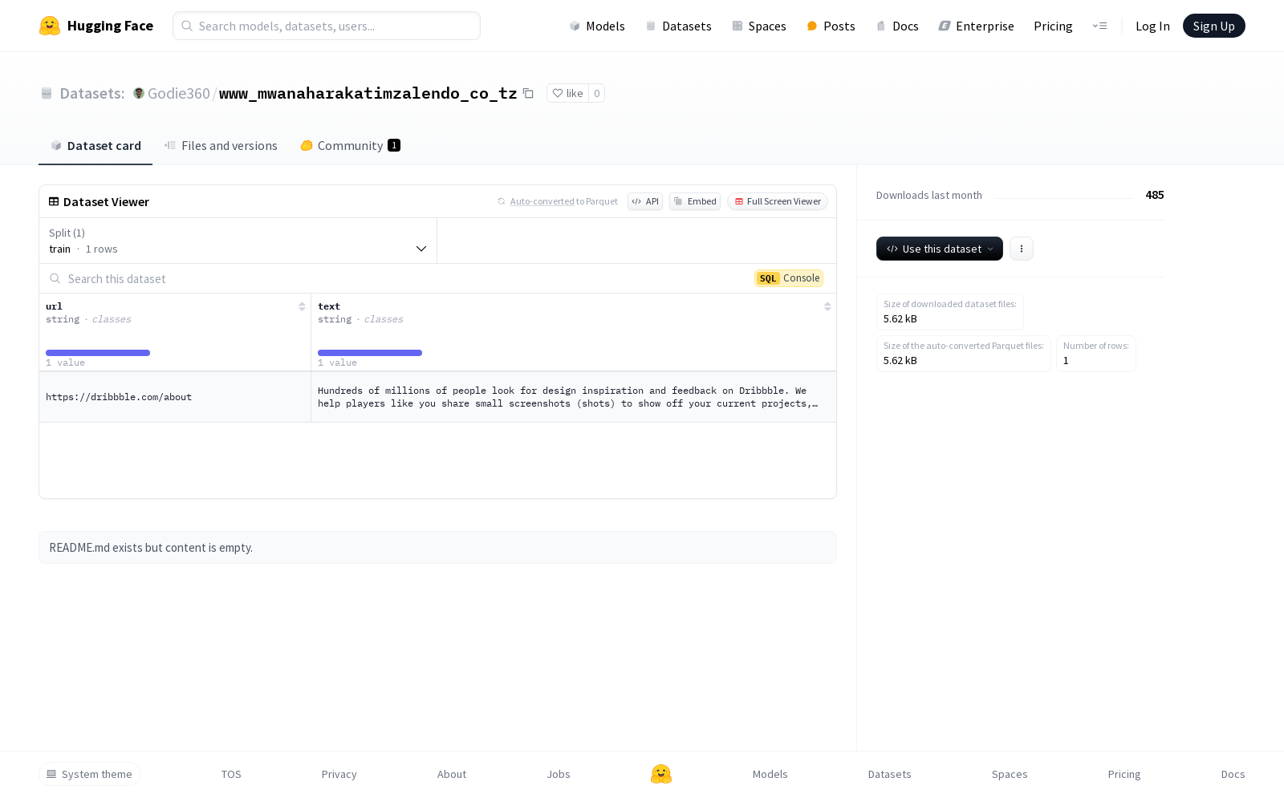Click the three-dot options button beside Use this dataset
Image resolution: width=1284 pixels, height=802 pixels.
(x=1021, y=249)
